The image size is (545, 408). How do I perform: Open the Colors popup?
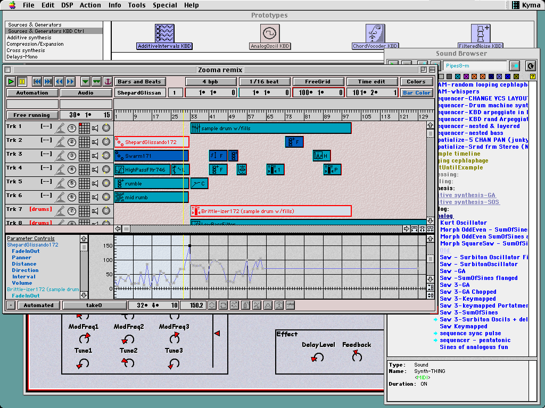coord(416,81)
